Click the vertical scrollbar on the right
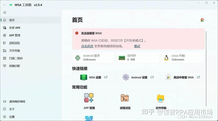This screenshot has width=218, height=121. click(206, 69)
